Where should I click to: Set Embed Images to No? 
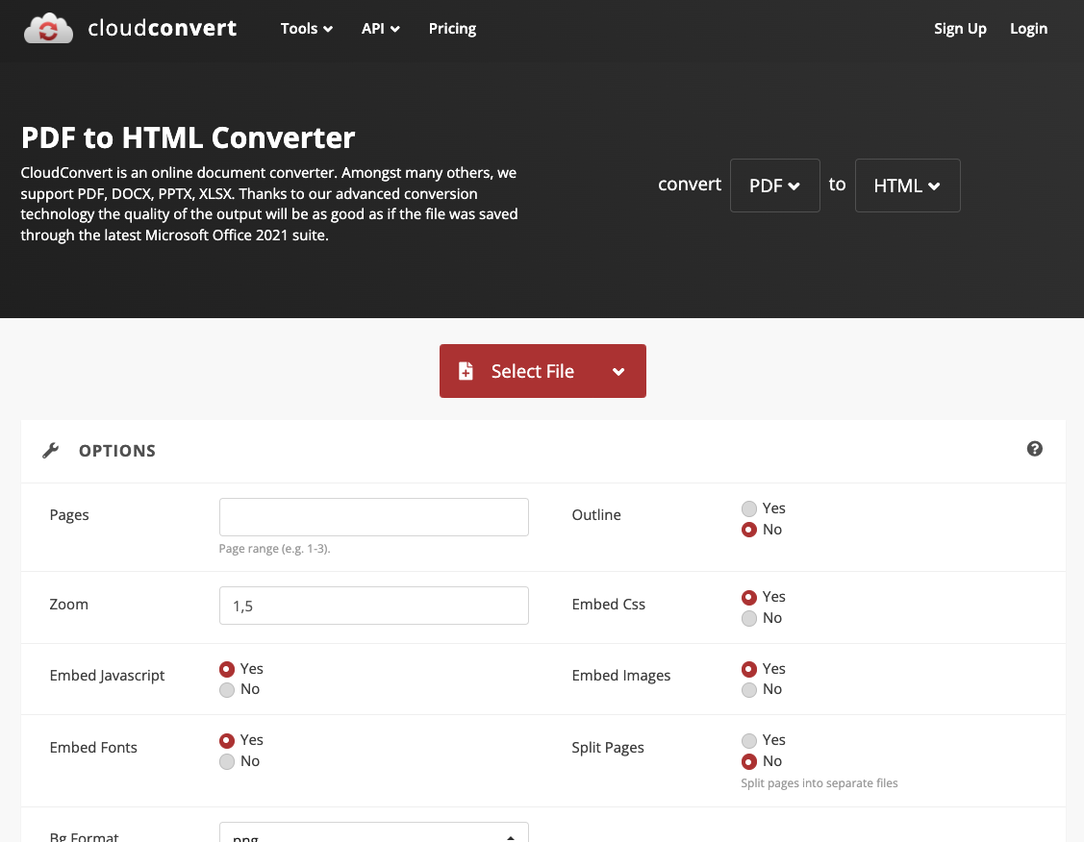[748, 689]
